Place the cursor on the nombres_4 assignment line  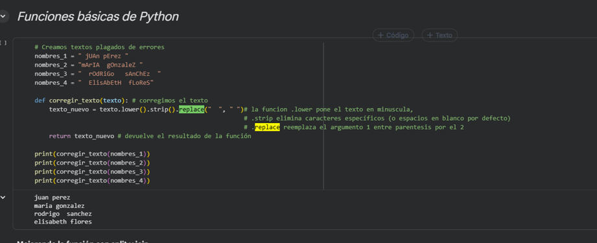pyautogui.click(x=94, y=82)
